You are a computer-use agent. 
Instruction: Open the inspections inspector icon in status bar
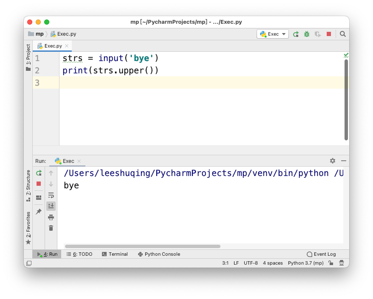342,263
